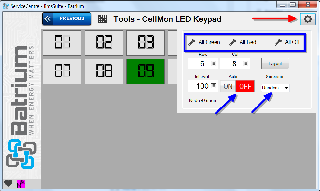This screenshot has width=320, height=191.
Task: Click the ServiceCentre app icon in title bar
Action: point(6,6)
